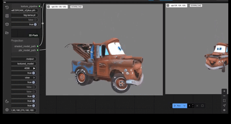Cancel current run with the X icon
The image size is (231, 124).
click(x=197, y=106)
